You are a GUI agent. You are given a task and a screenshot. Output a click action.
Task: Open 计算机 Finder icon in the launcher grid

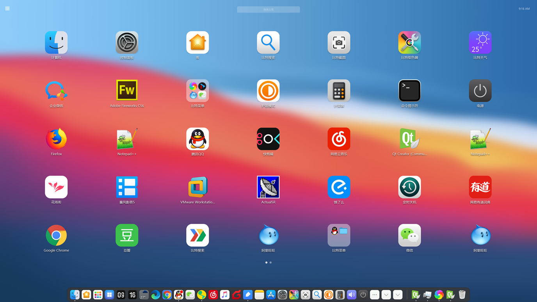(x=56, y=43)
